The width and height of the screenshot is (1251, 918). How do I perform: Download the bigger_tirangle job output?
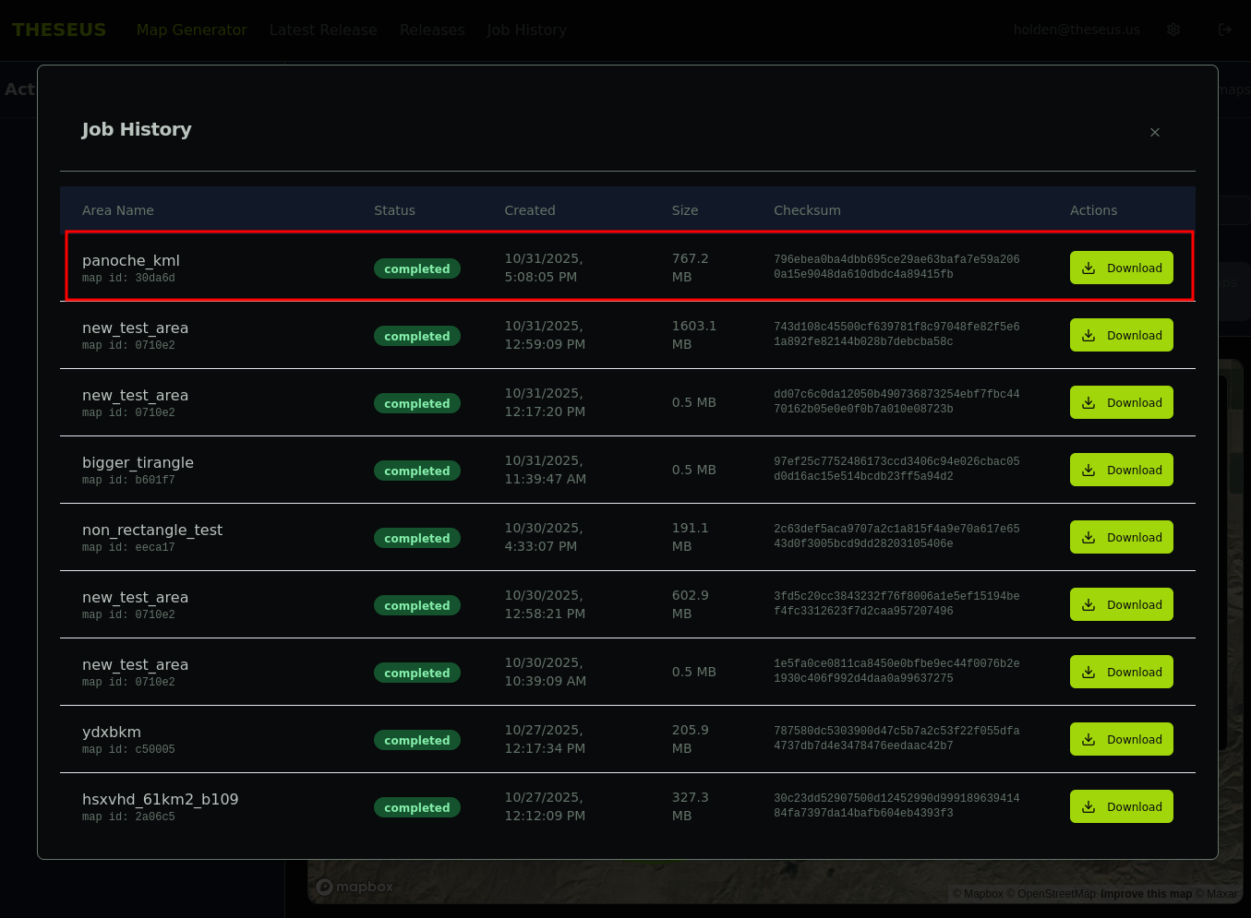(x=1121, y=470)
